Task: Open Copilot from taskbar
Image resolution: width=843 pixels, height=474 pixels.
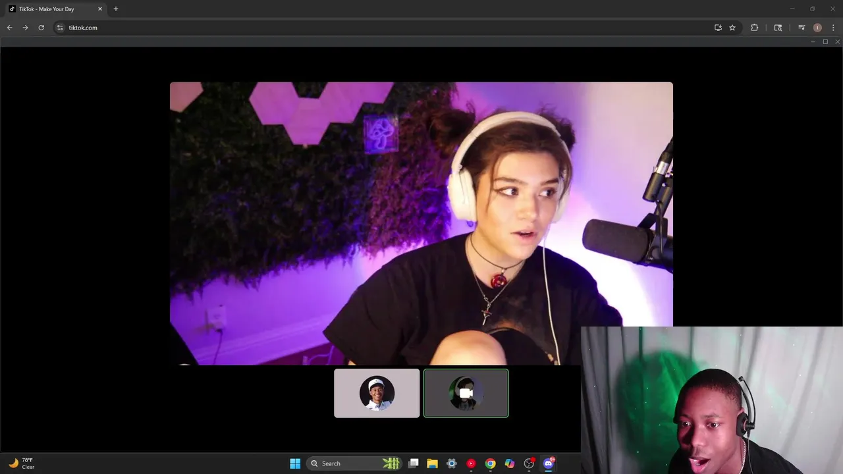Action: tap(510, 463)
